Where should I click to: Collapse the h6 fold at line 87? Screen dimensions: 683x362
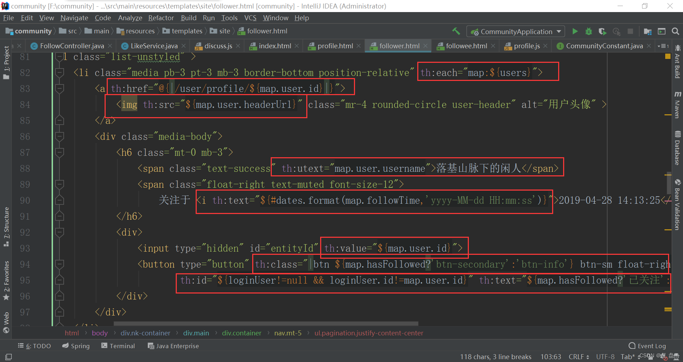click(x=59, y=152)
